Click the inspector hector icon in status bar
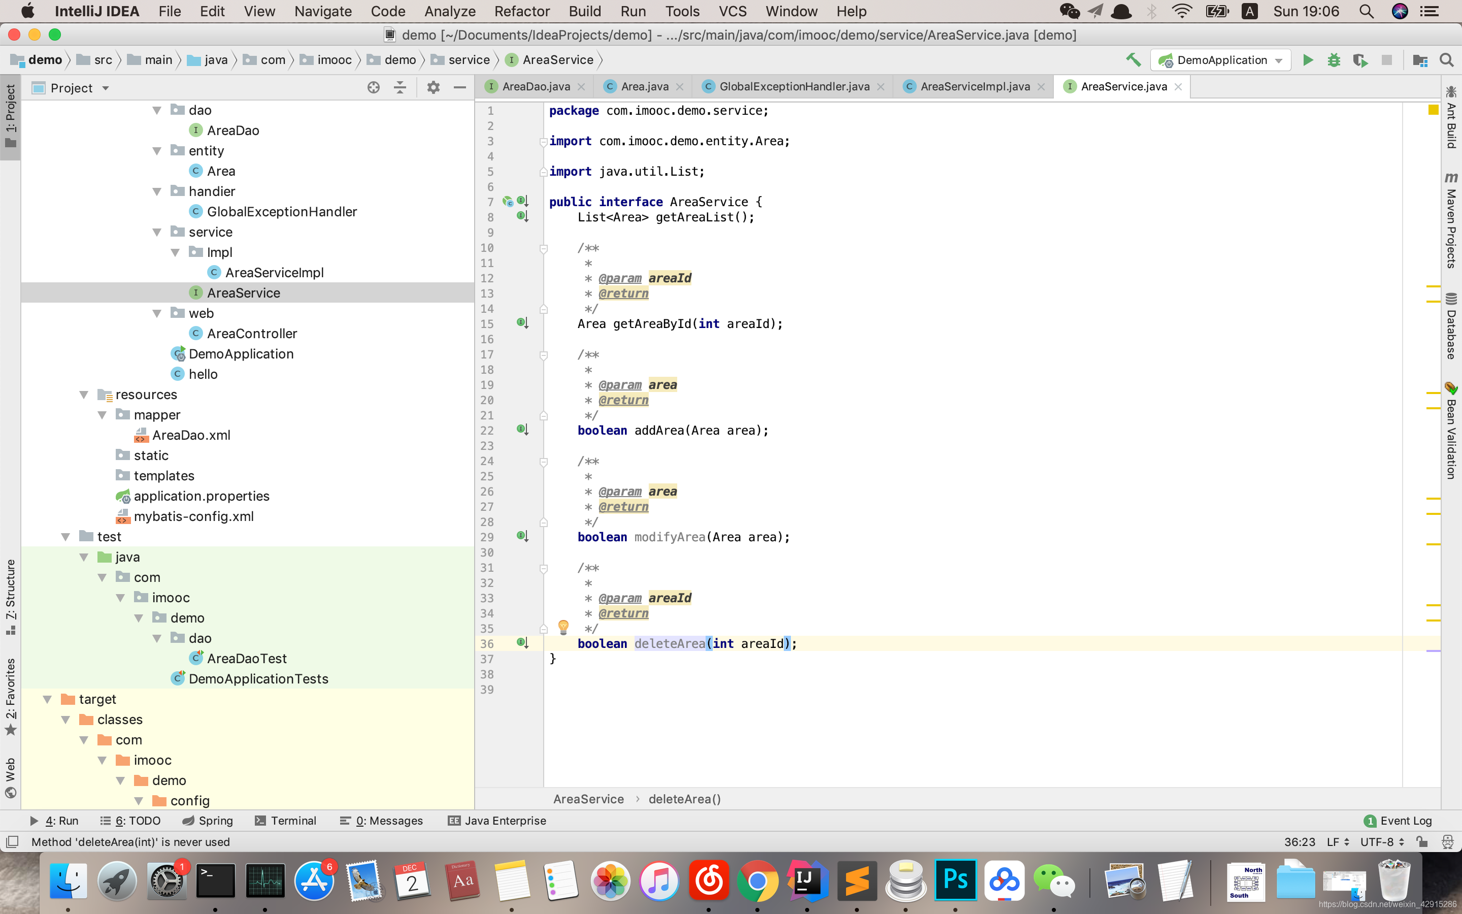 coord(1447,841)
